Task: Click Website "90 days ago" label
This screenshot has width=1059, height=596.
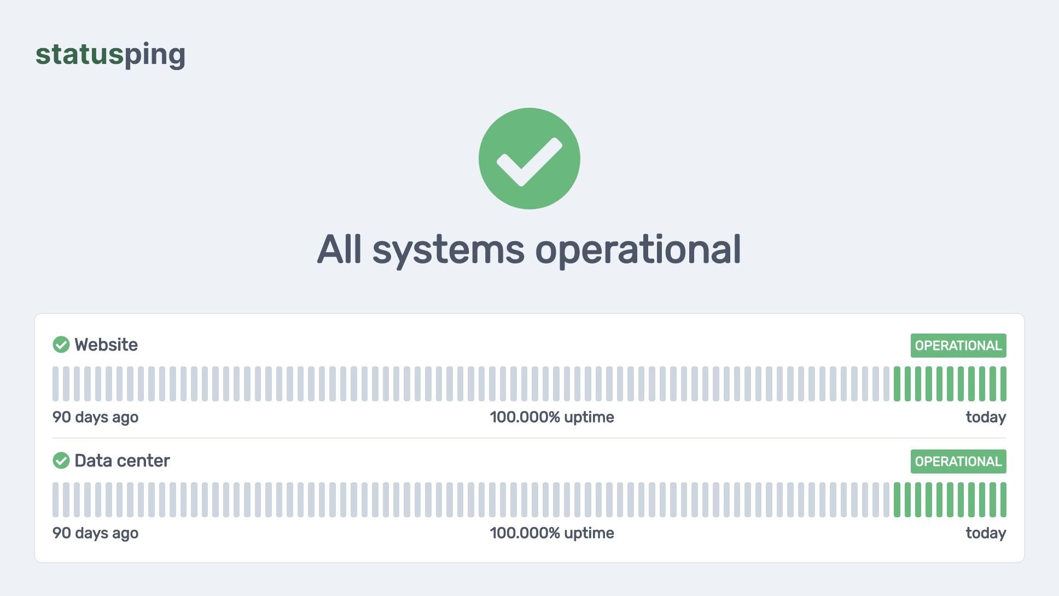Action: point(95,417)
